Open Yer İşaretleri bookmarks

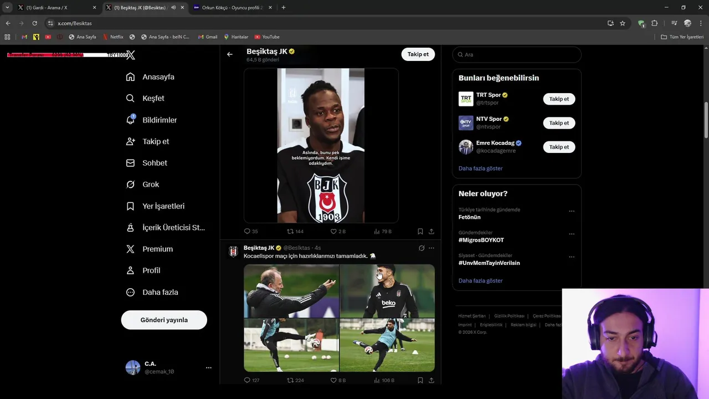(x=156, y=206)
